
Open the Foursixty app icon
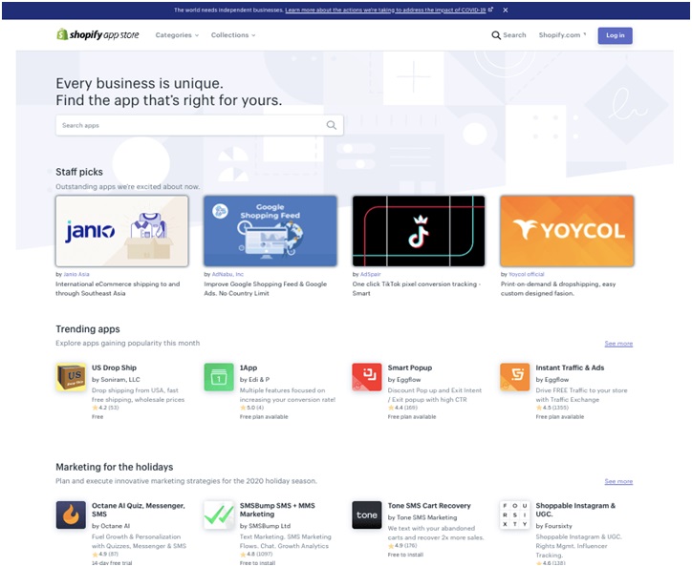tap(515, 515)
